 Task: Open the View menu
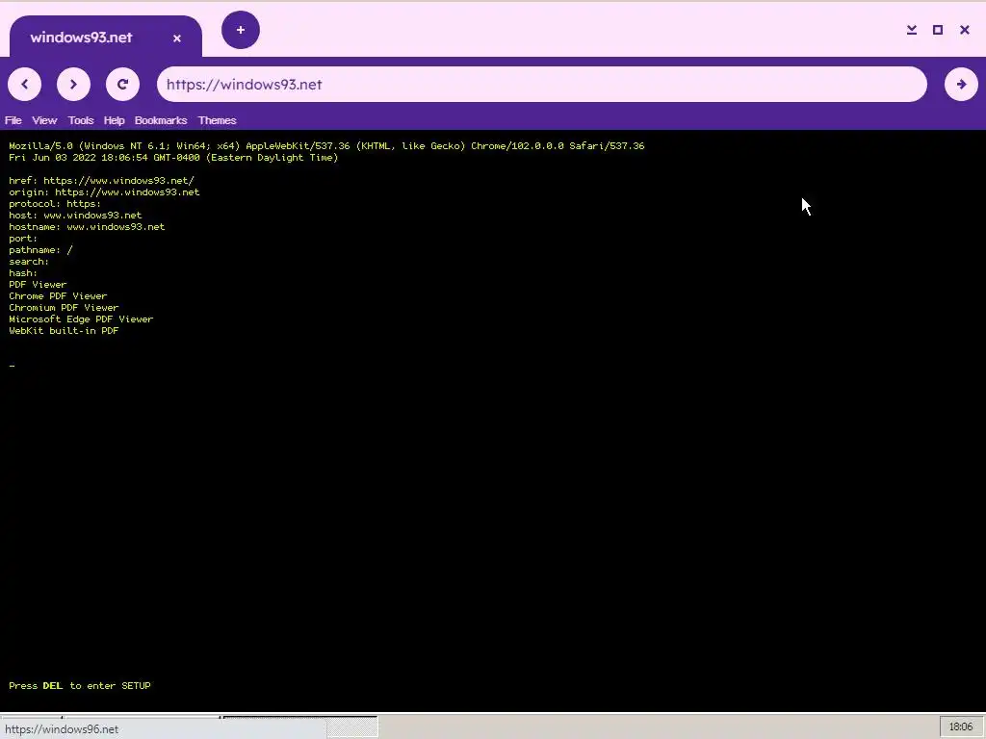44,120
